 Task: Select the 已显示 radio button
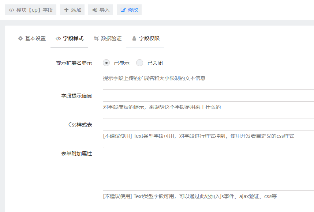tap(106, 63)
